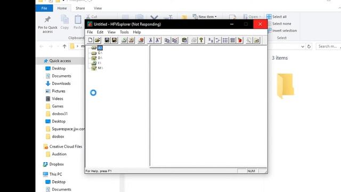
Task: Click the first floppy-disk Save icon in HFVExplorer
Action: click(x=107, y=40)
